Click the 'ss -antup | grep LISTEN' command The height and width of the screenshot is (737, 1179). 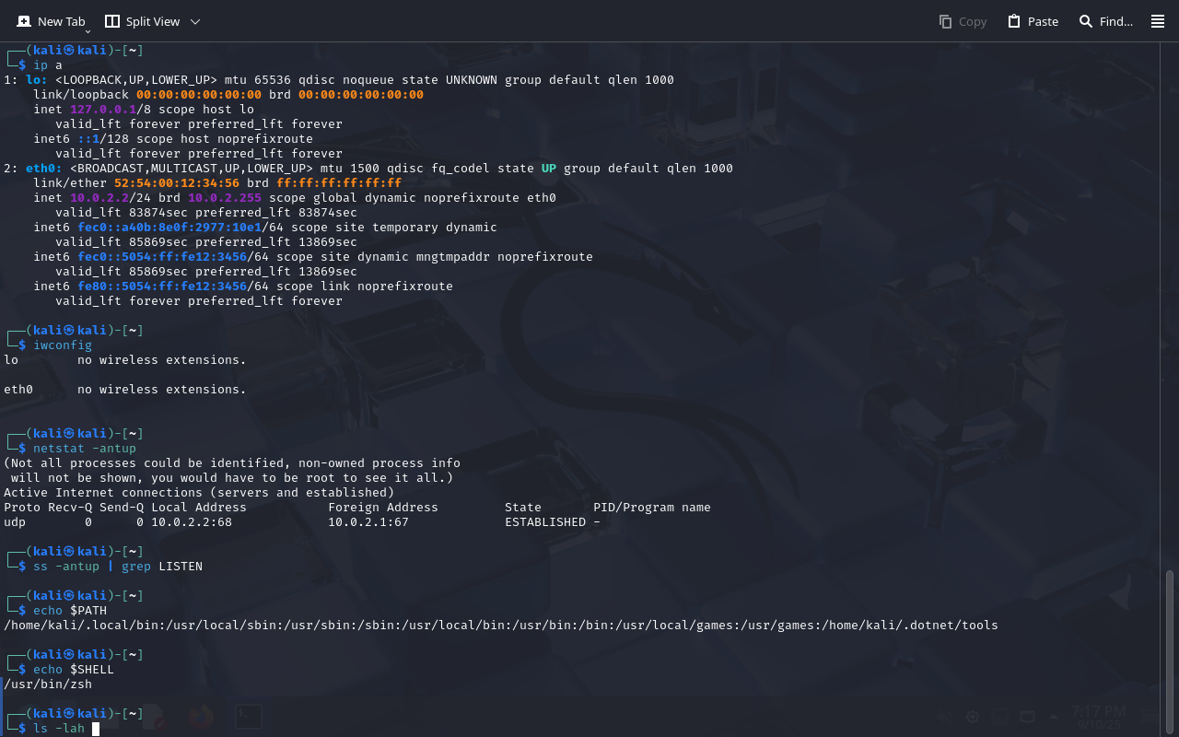(x=118, y=567)
